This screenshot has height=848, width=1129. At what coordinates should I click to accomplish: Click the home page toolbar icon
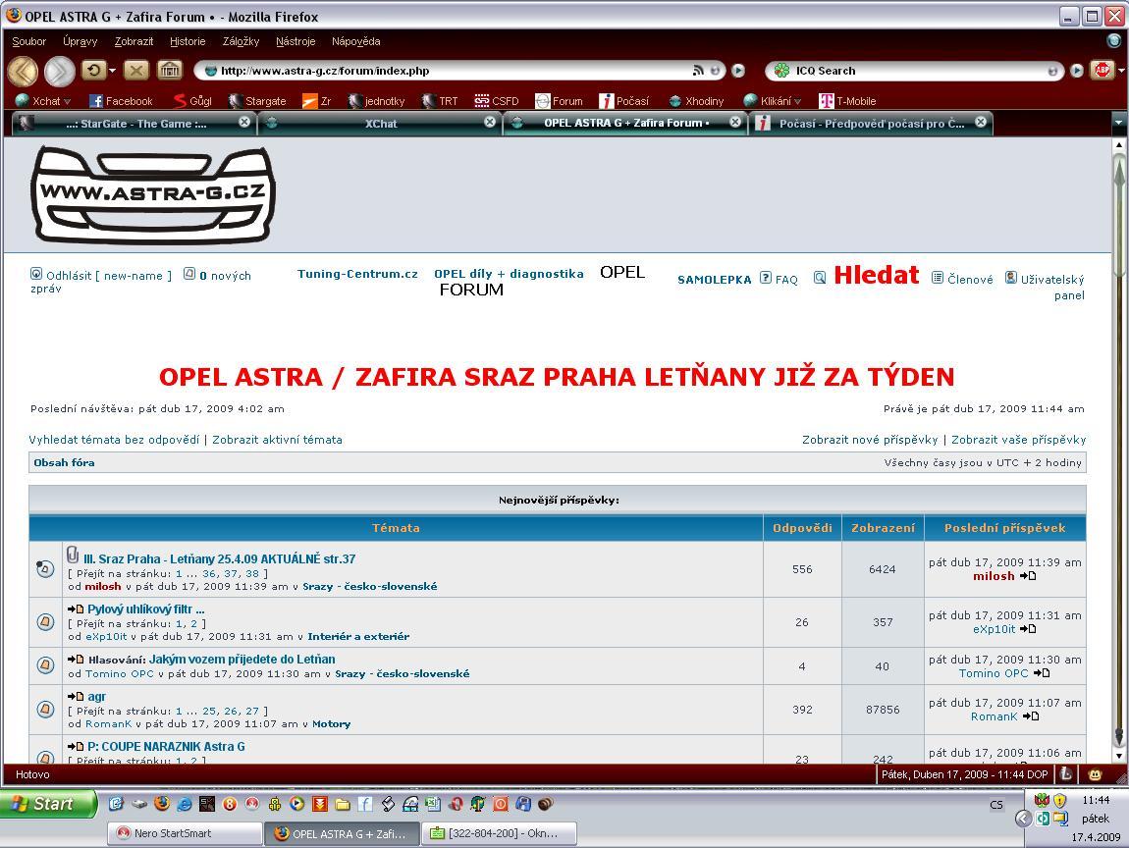[x=170, y=71]
